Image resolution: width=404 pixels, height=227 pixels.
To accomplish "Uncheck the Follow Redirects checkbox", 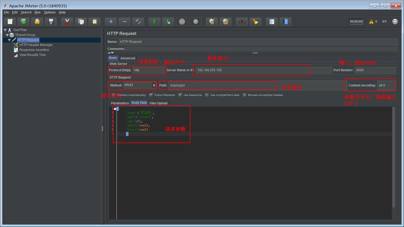I will [151, 95].
